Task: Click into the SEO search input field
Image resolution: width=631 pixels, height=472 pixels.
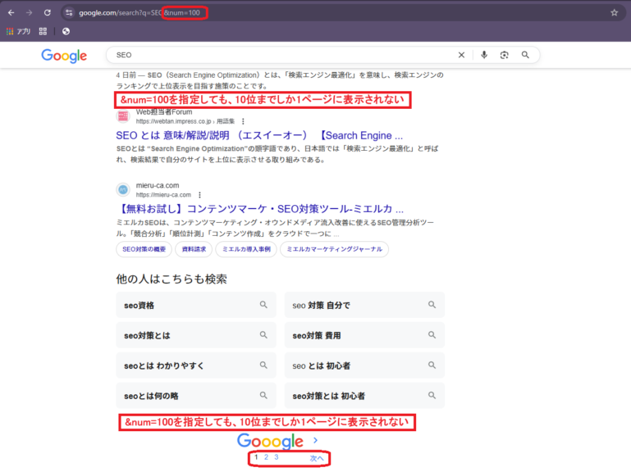Action: [281, 55]
